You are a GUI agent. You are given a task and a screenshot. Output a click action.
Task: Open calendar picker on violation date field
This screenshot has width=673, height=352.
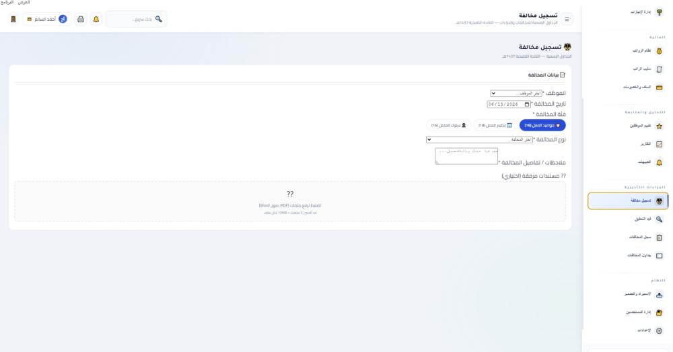527,104
